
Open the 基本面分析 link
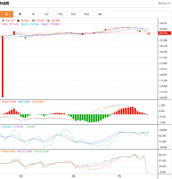pyautogui.click(x=165, y=3)
